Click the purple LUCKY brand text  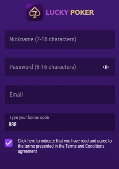click(x=57, y=12)
